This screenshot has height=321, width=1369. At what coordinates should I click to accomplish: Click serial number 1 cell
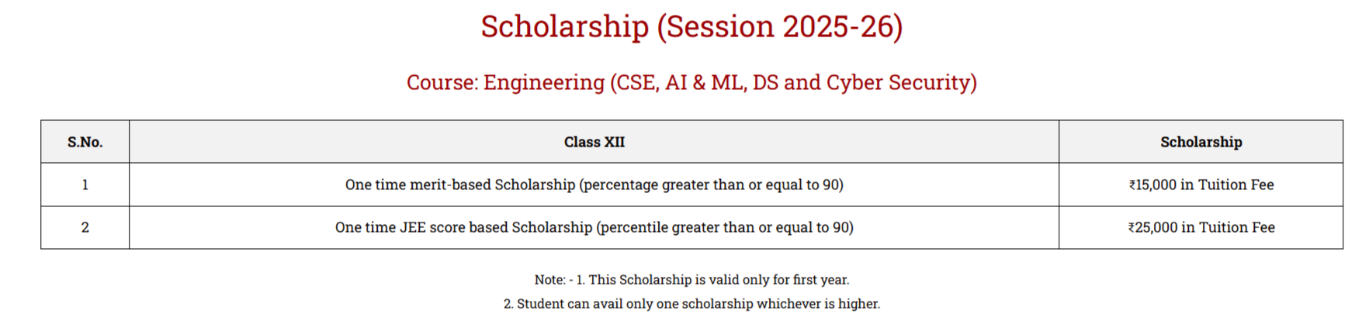85,185
